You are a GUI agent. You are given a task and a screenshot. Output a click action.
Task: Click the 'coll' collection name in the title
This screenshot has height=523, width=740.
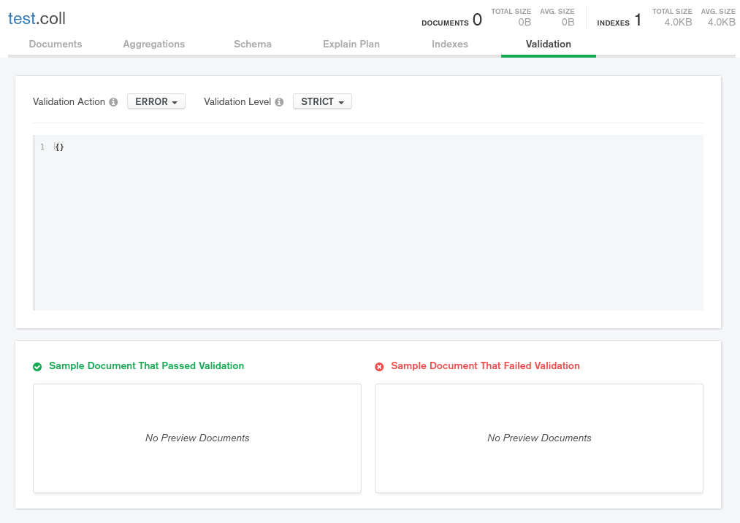[x=52, y=19]
